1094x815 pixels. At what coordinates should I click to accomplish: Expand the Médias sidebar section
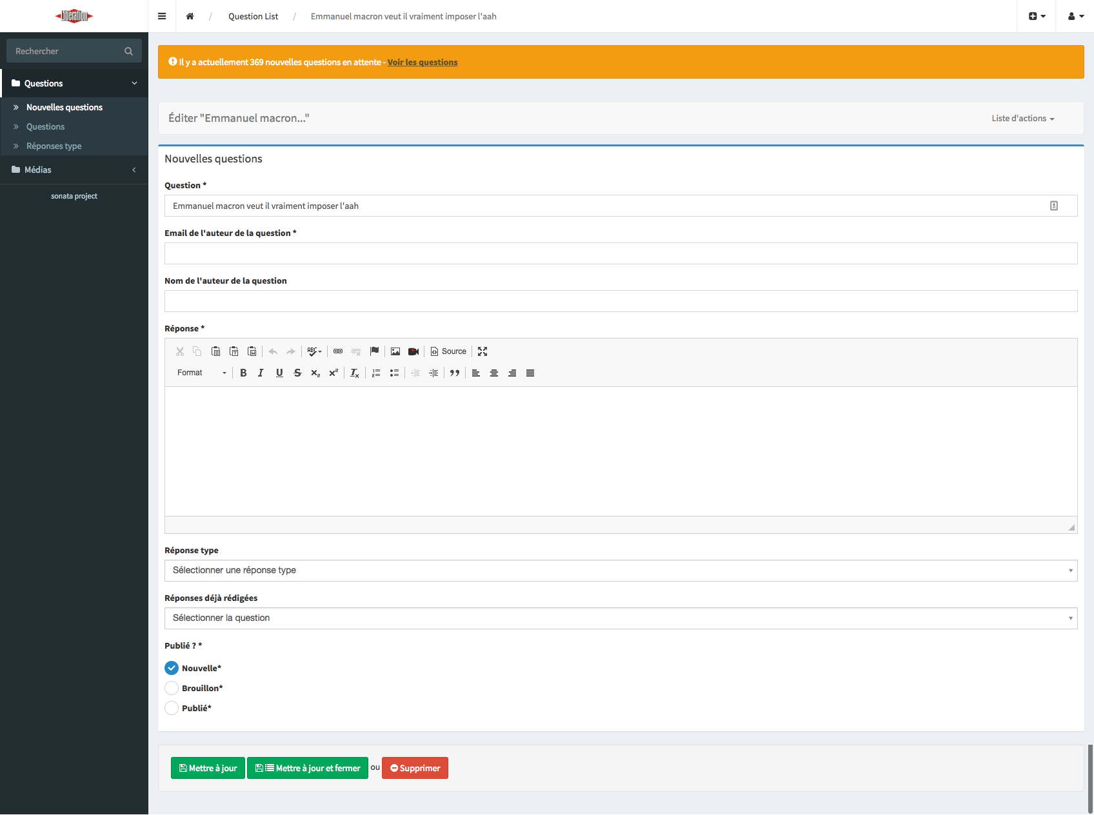point(74,170)
